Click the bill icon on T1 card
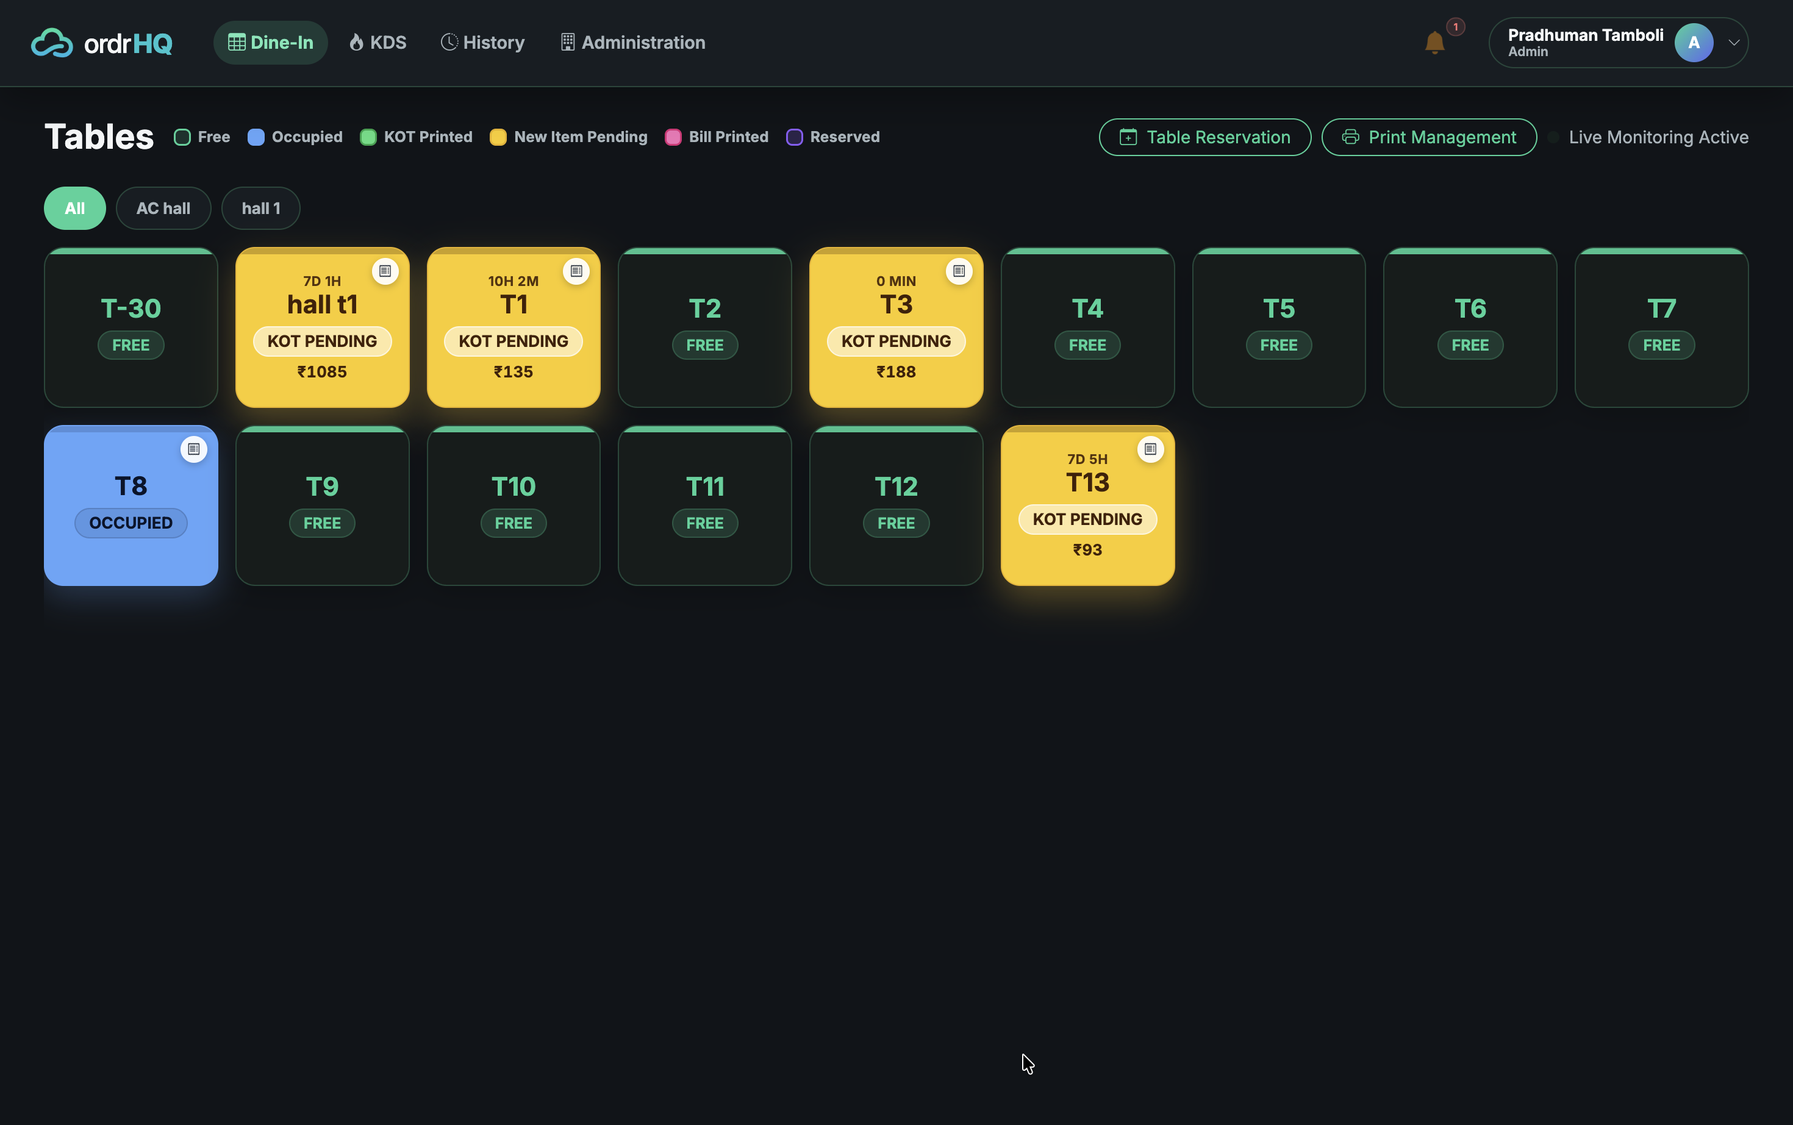This screenshot has height=1125, width=1793. pos(576,271)
